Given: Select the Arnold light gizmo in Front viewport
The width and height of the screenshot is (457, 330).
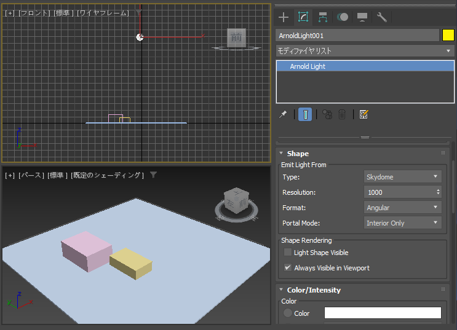Looking at the screenshot, I should point(140,37).
